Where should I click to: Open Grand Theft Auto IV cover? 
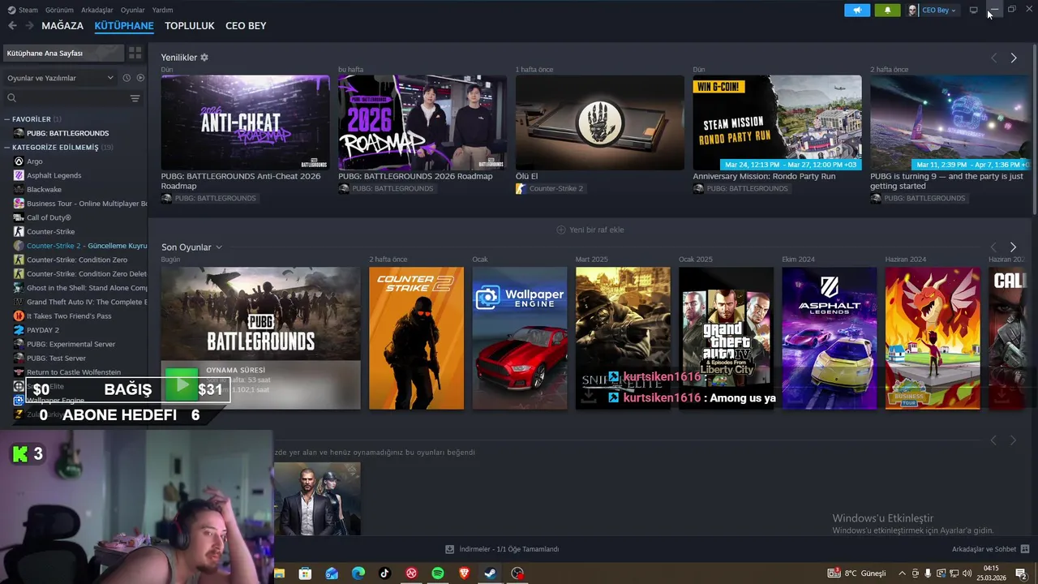click(x=726, y=338)
